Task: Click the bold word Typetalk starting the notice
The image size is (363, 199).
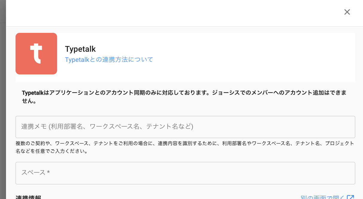Action: [33, 93]
